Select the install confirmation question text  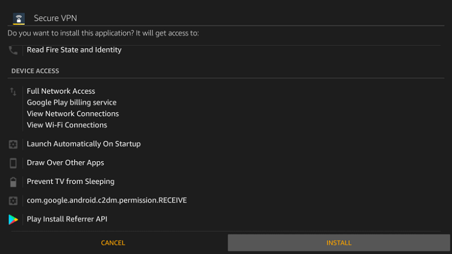tap(103, 33)
